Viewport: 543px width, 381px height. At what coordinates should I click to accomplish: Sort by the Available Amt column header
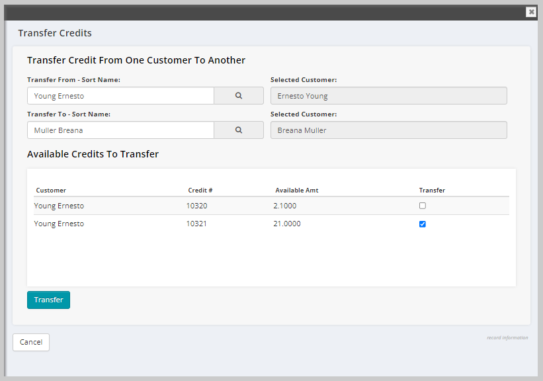297,190
